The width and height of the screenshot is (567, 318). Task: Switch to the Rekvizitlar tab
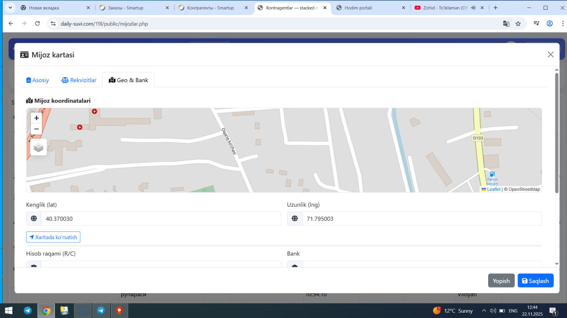[x=79, y=80]
